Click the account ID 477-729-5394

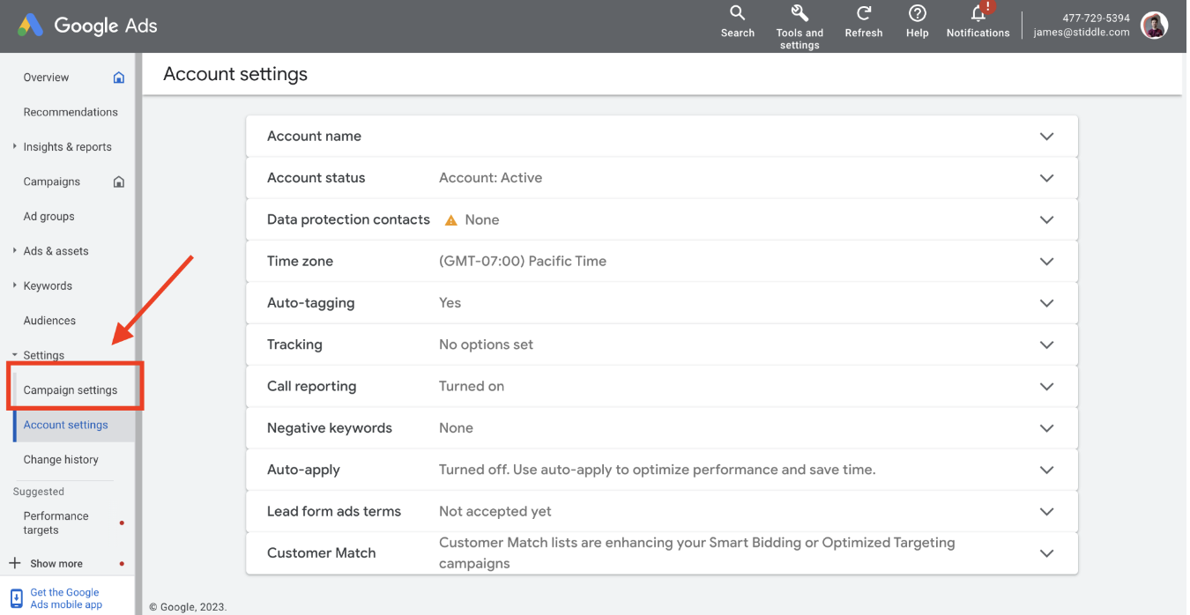(1096, 18)
